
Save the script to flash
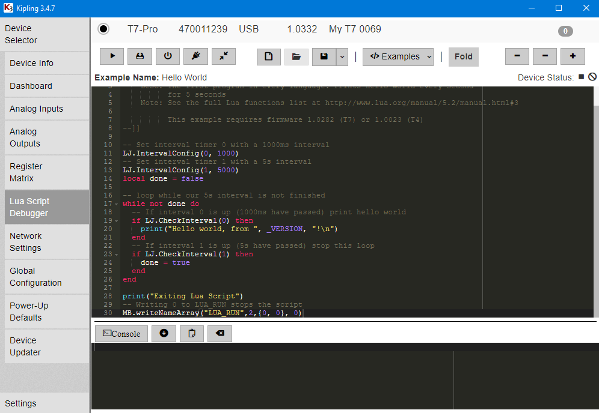pyautogui.click(x=140, y=56)
